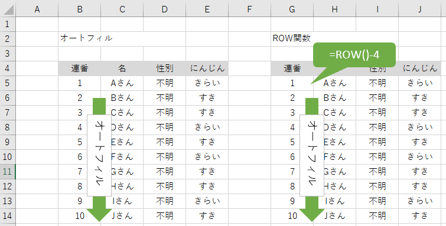Screen dimensions: 446x226
Task: Select row 1 header
Action: pos(8,24)
